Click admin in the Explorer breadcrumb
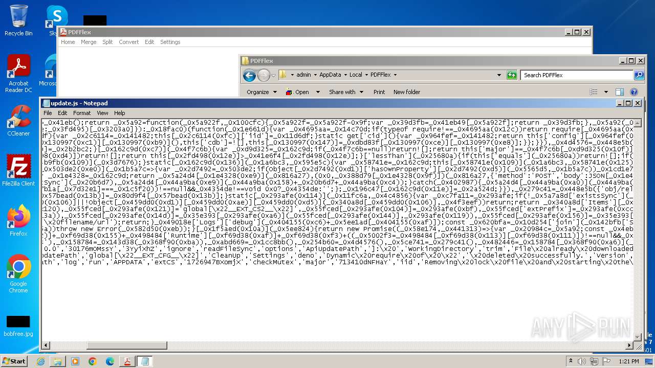This screenshot has width=655, height=368. (303, 75)
